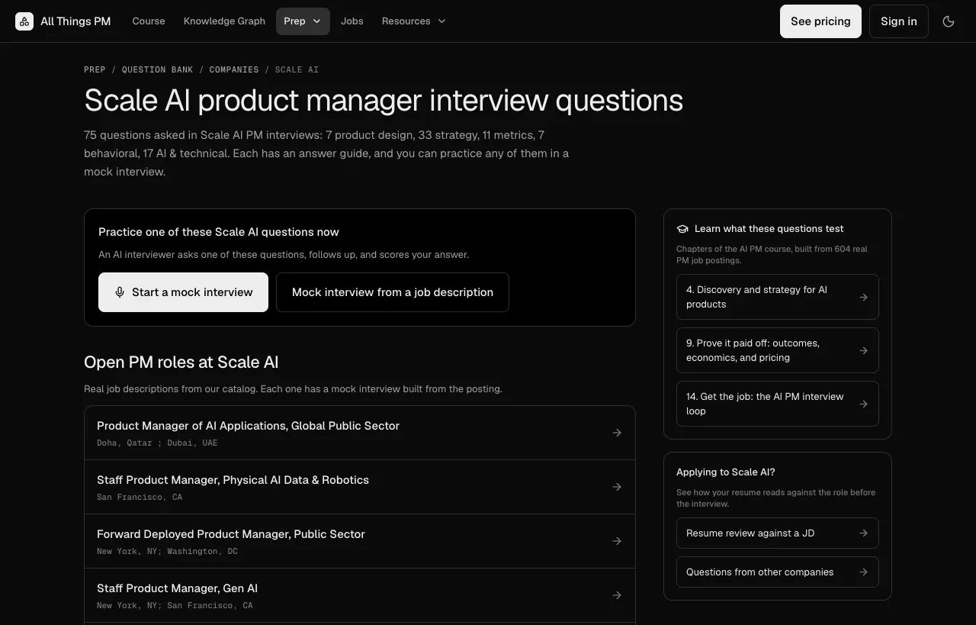Open chapter 4 Discovery and strategy for AI products
The width and height of the screenshot is (976, 625).
(778, 297)
